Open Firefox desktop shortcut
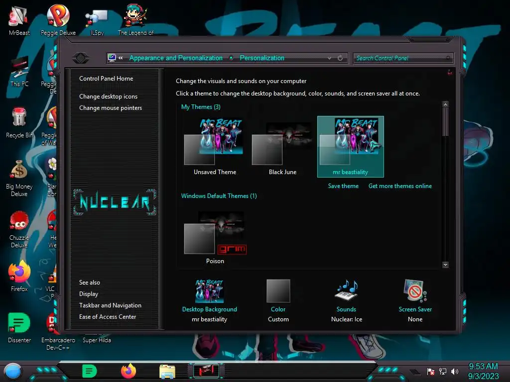The image size is (510, 382). 19,276
